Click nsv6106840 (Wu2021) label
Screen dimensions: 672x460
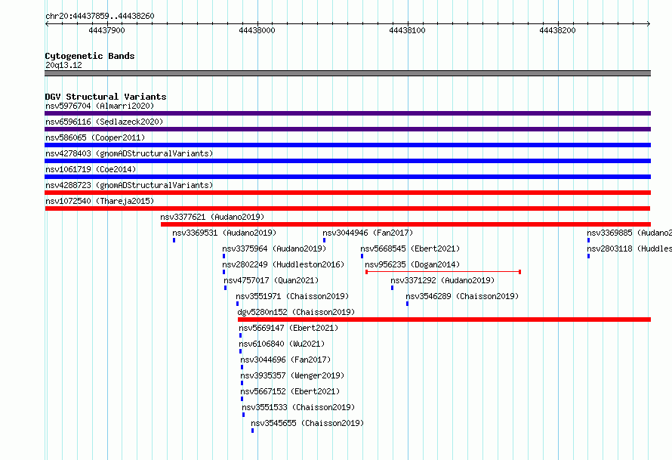282,344
